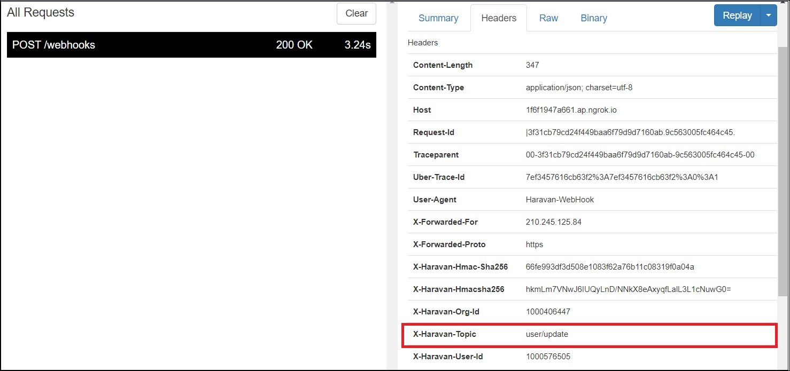Image resolution: width=790 pixels, height=371 pixels.
Task: Click the Clear button to remove requests
Action: [x=356, y=13]
